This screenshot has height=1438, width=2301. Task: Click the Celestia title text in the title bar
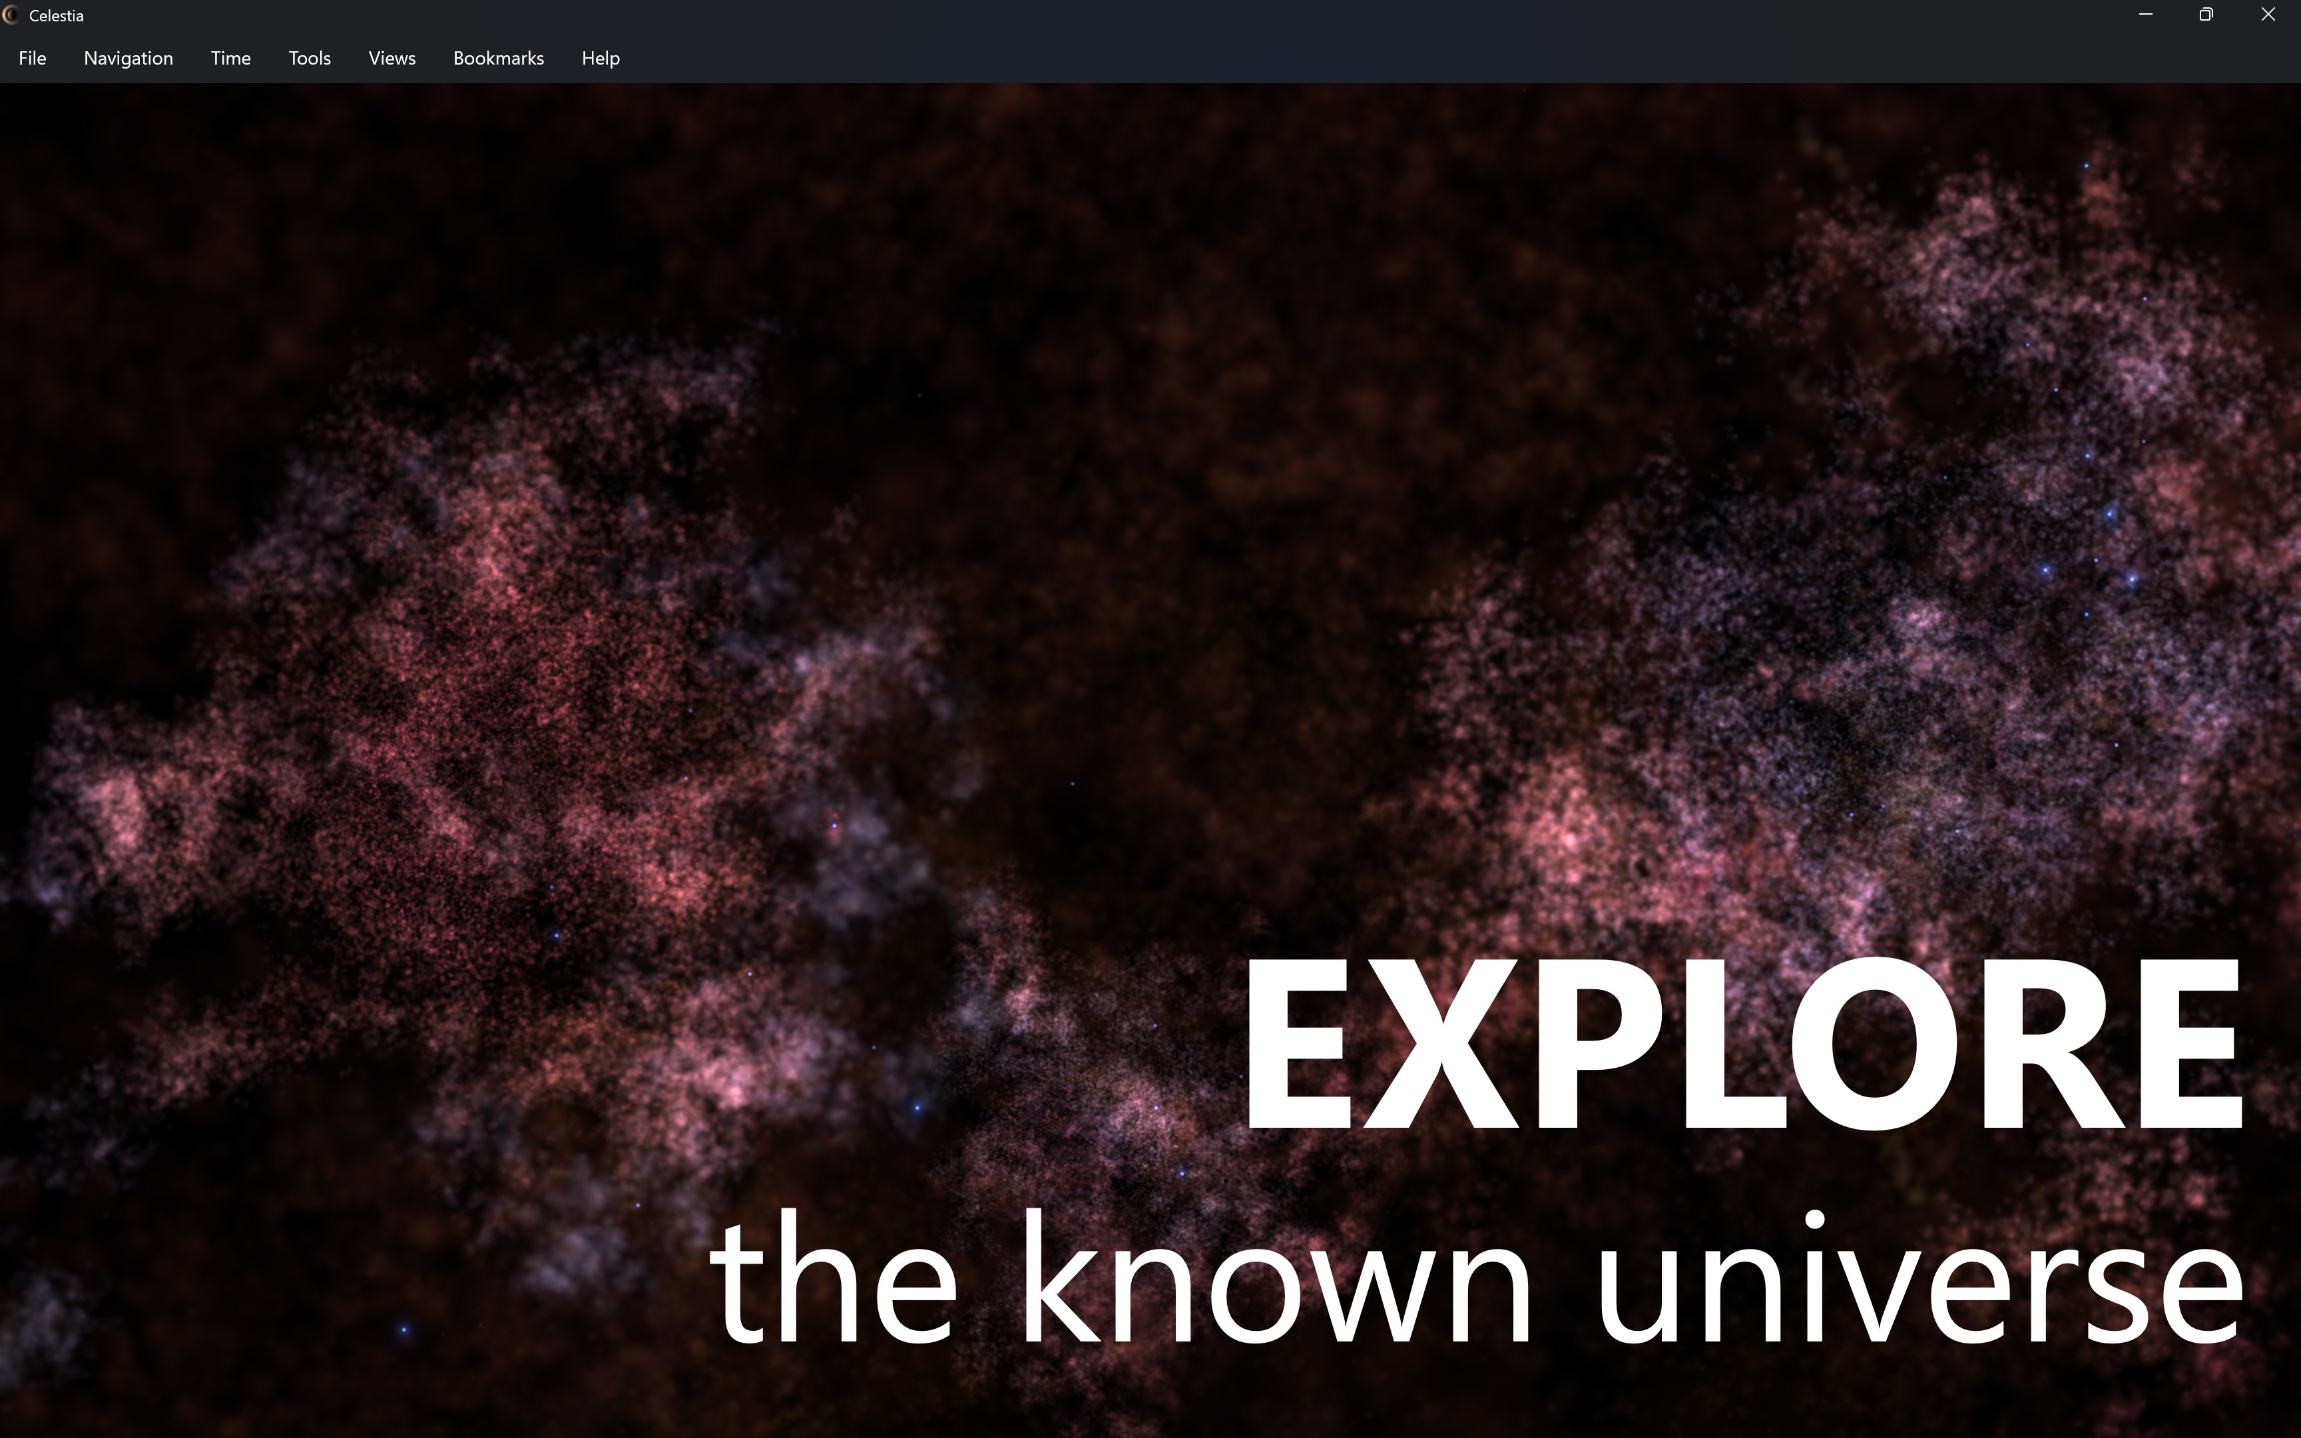click(x=56, y=14)
